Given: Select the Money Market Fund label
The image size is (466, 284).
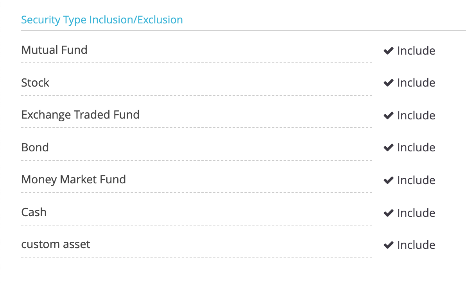Looking at the screenshot, I should [74, 180].
